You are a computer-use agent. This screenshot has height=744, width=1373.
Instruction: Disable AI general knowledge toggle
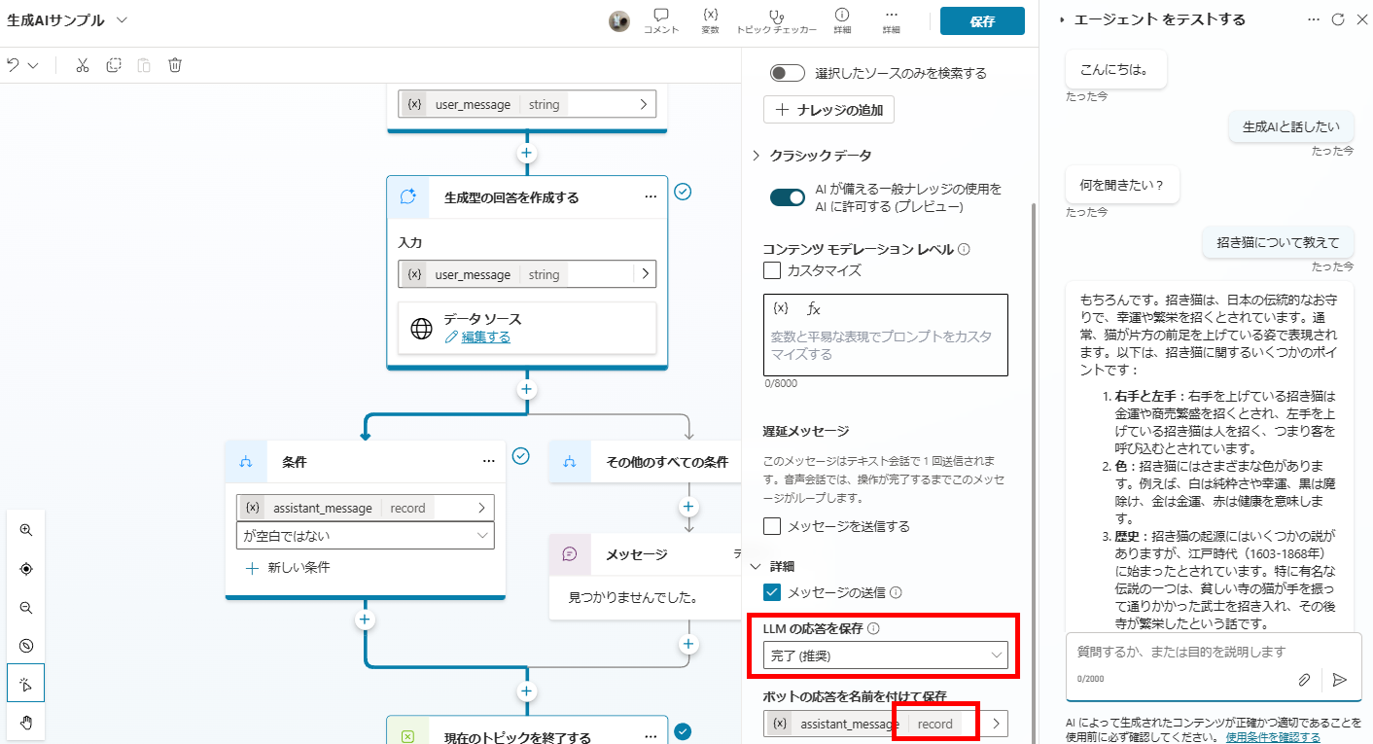coord(787,197)
